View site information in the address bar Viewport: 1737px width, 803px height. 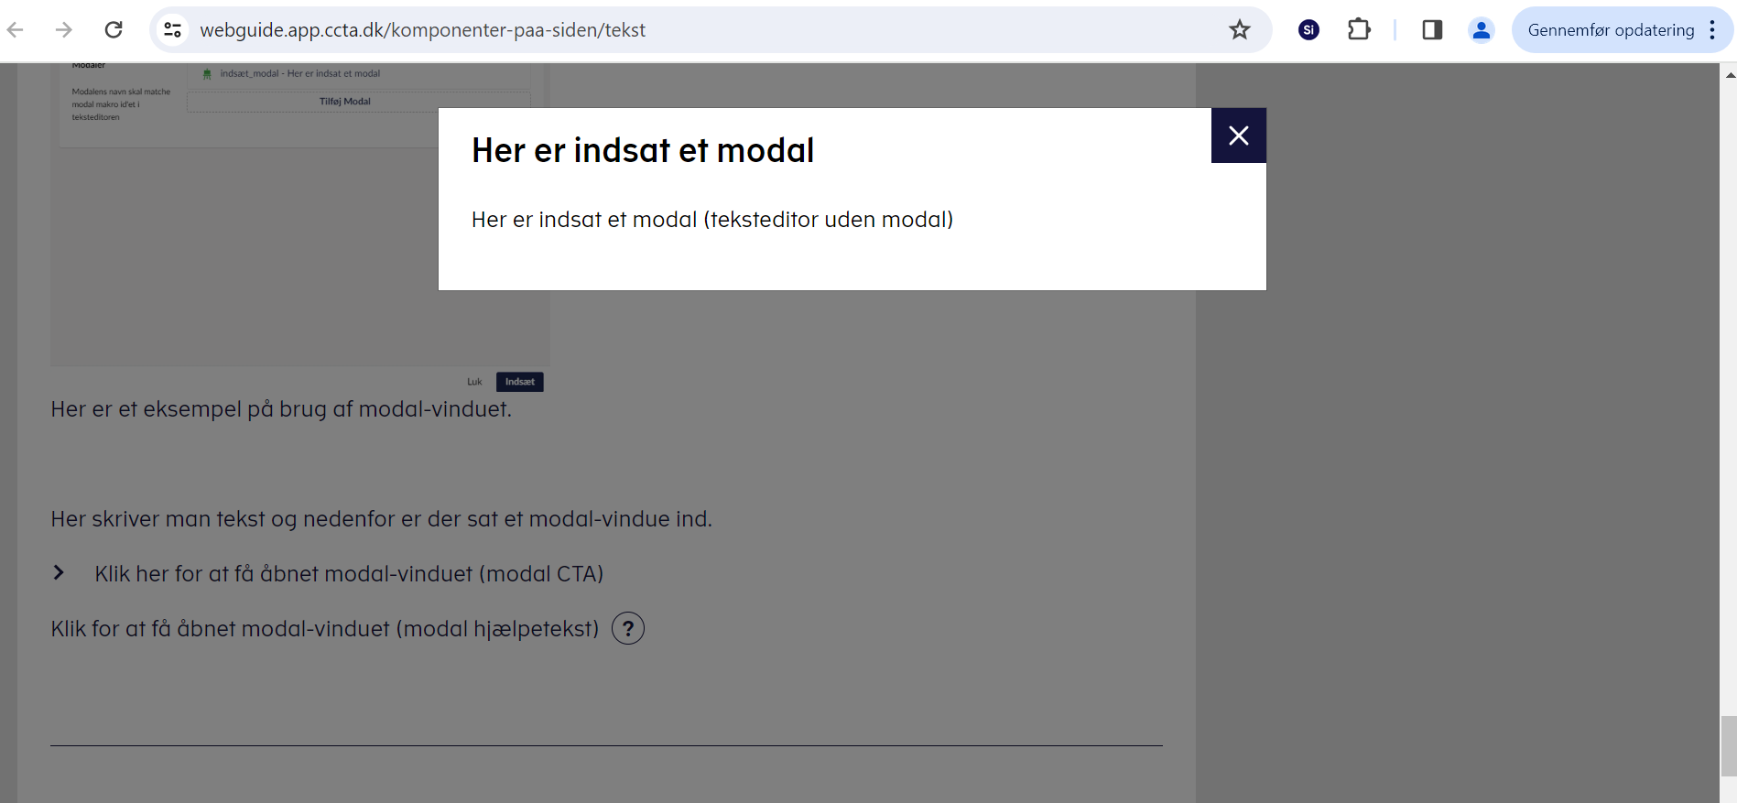pyautogui.click(x=172, y=30)
